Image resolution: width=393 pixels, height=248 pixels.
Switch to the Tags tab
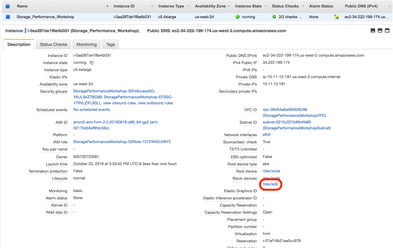pos(111,44)
